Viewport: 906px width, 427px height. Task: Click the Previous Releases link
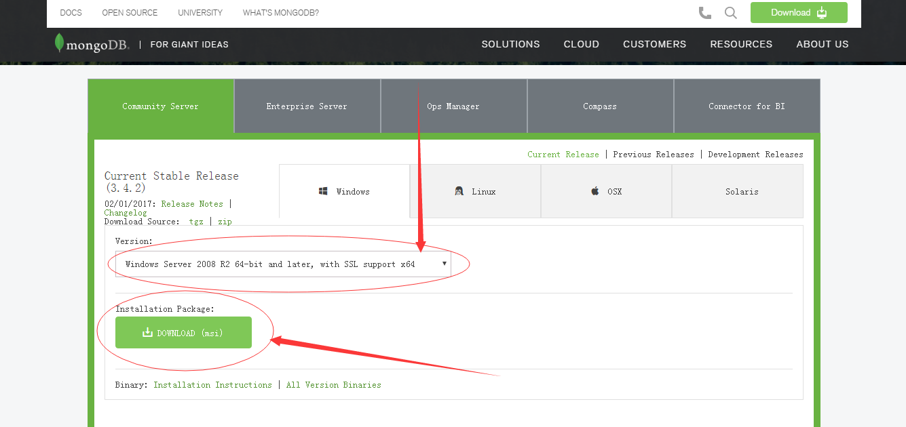coord(654,155)
